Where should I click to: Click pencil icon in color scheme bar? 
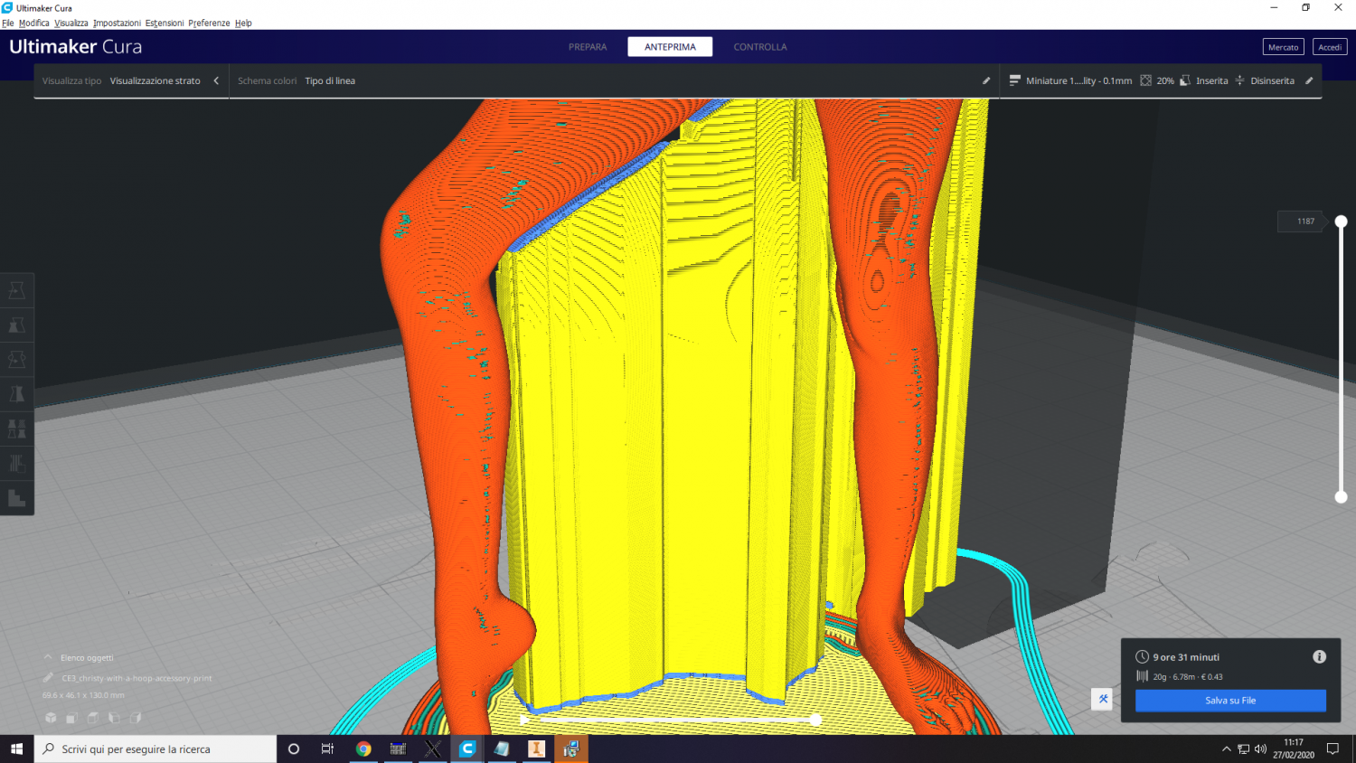pos(986,80)
